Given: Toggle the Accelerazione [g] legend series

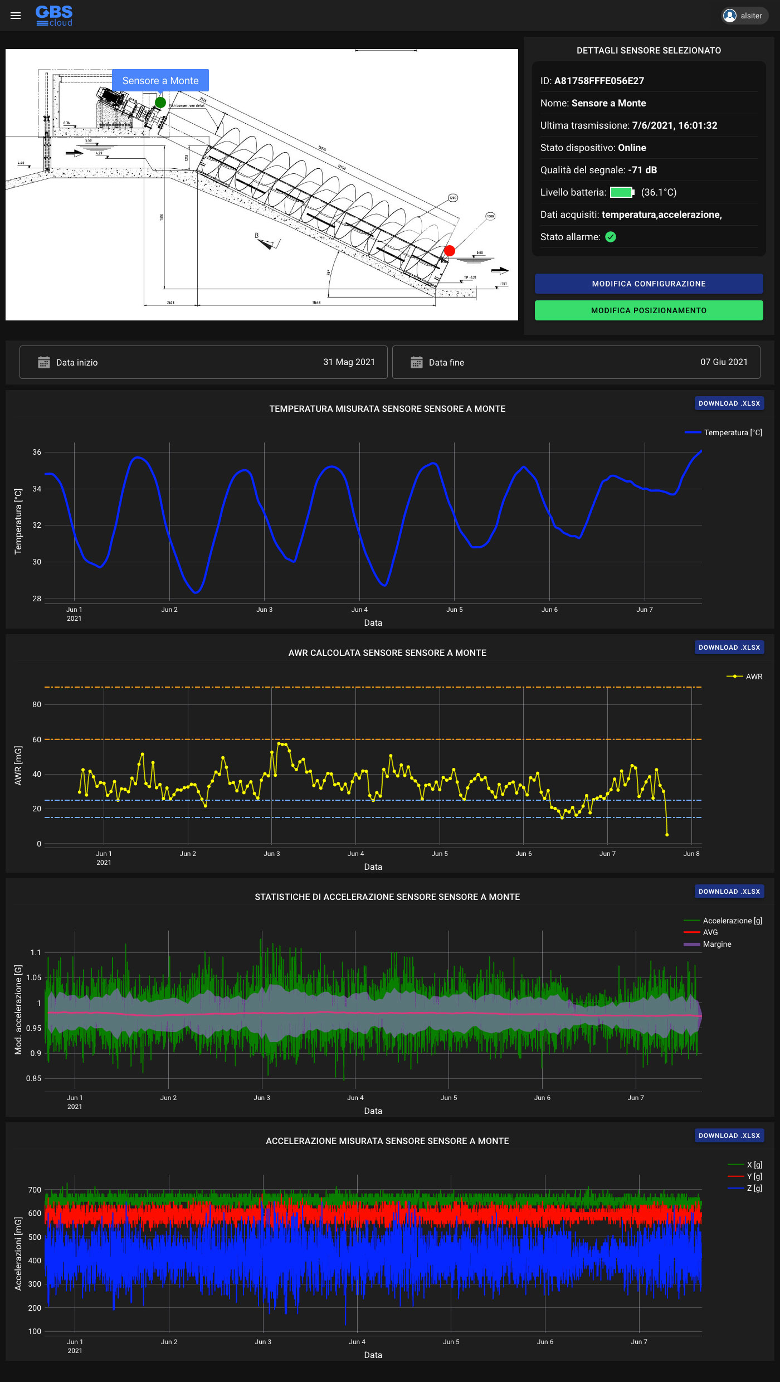Looking at the screenshot, I should 723,921.
